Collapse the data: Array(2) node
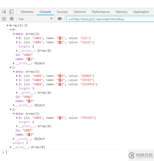 coord(14,34)
